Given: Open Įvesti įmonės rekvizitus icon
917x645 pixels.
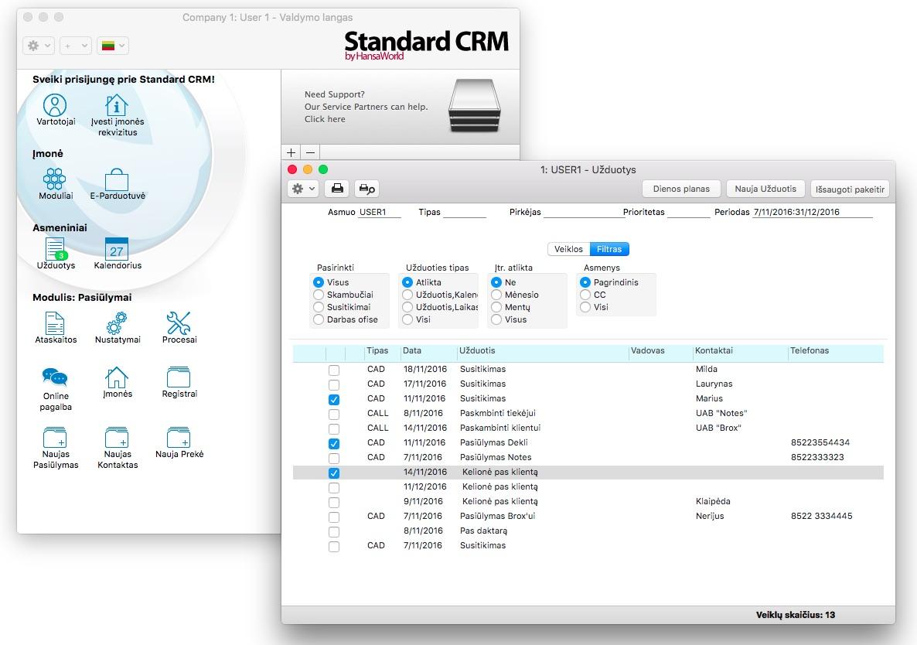Looking at the screenshot, I should (x=117, y=105).
